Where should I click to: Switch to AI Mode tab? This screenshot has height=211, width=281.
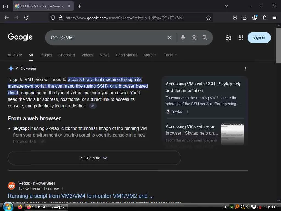point(15,55)
